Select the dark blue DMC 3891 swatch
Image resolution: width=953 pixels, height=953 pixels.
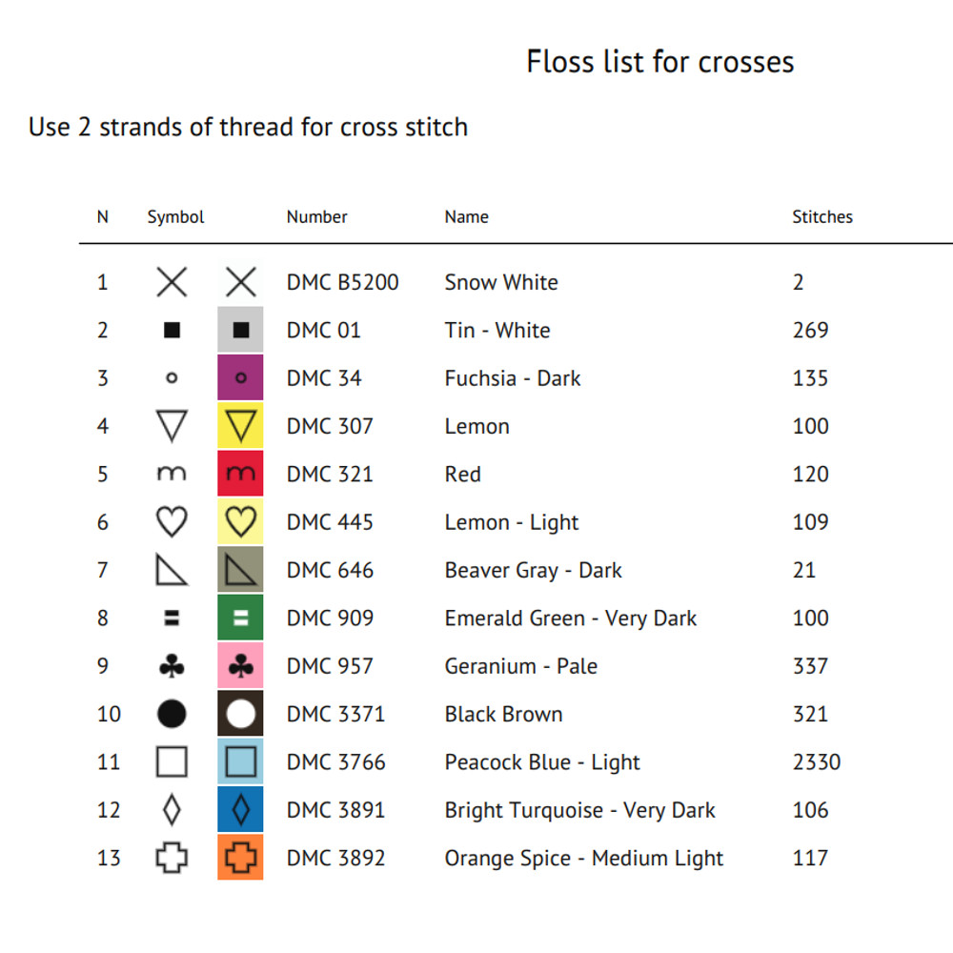click(x=240, y=810)
